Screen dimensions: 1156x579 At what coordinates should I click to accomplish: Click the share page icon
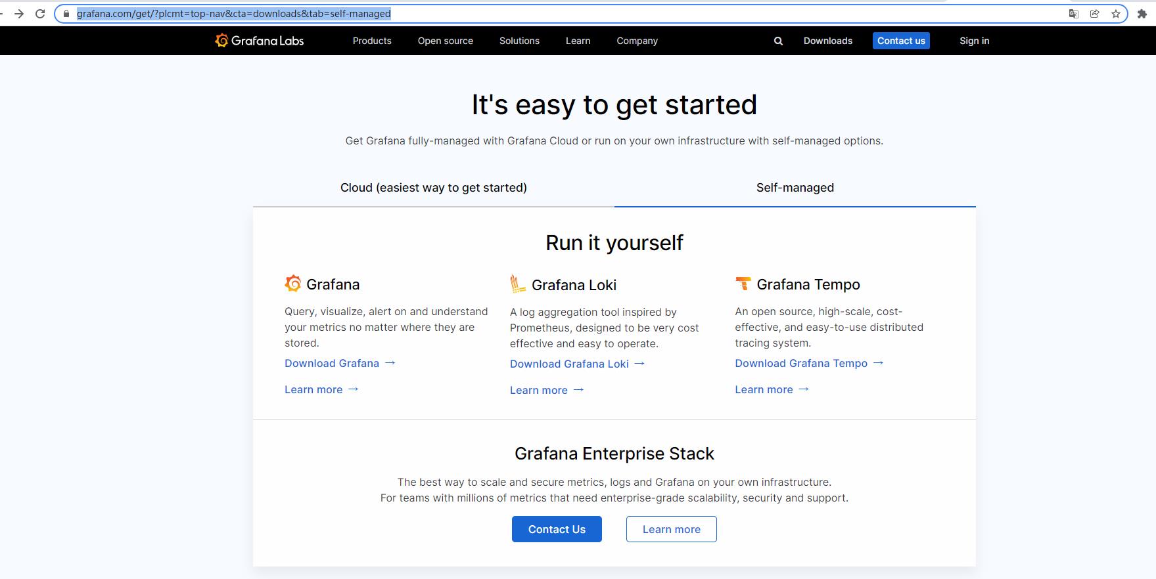tap(1095, 14)
